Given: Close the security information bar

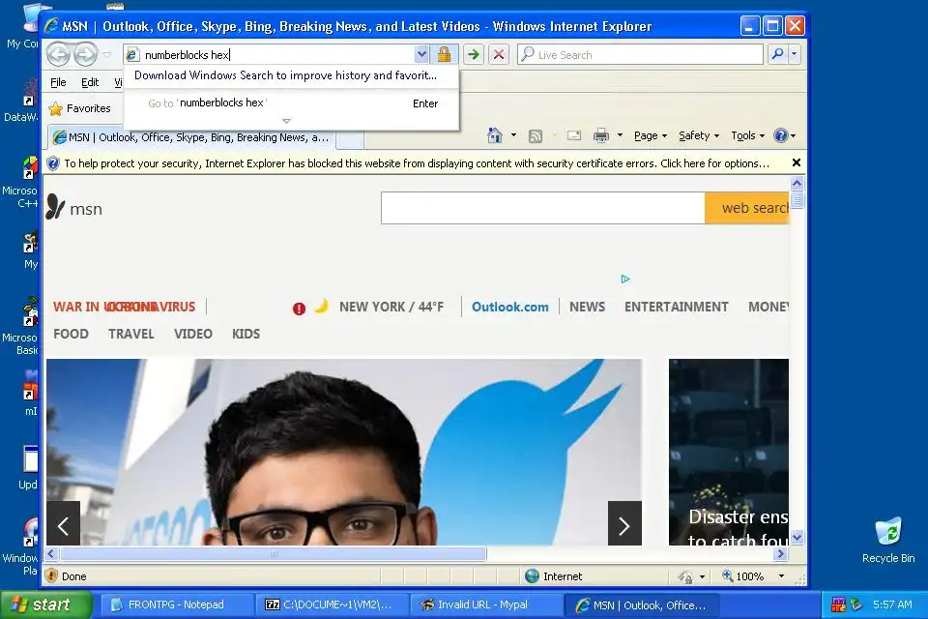Looking at the screenshot, I should tap(797, 162).
